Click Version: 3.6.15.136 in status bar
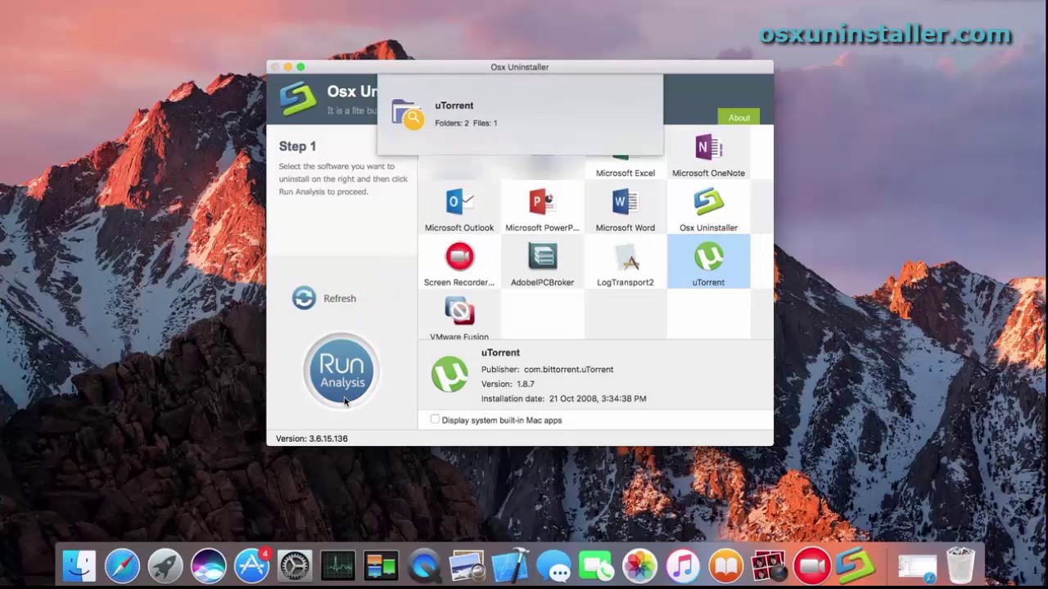1048x589 pixels. (311, 438)
